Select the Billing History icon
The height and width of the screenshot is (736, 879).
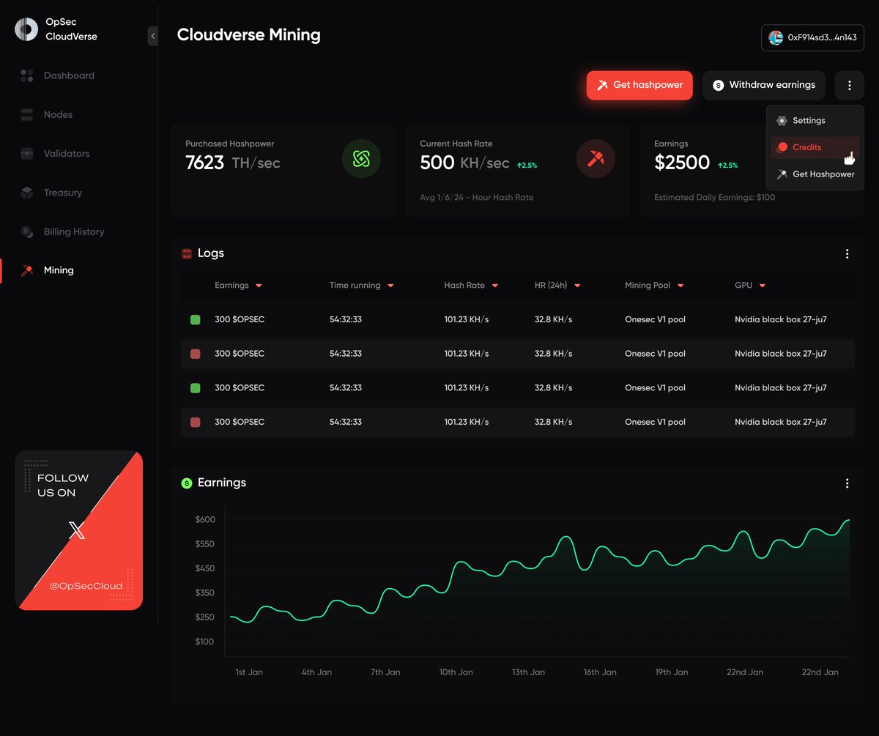pos(27,231)
